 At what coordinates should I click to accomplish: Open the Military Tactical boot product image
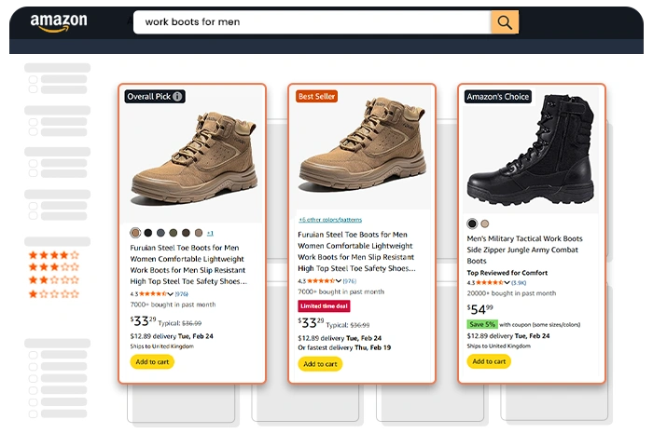[532, 154]
